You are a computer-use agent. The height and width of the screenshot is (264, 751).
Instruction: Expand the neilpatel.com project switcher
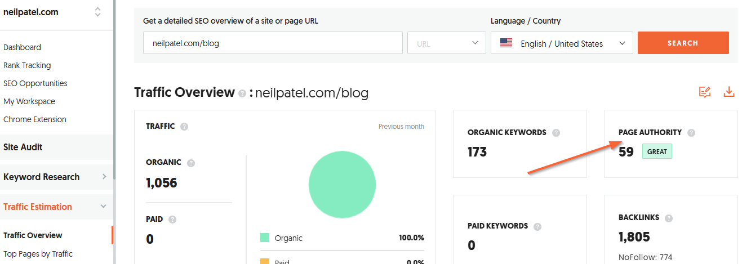click(98, 12)
